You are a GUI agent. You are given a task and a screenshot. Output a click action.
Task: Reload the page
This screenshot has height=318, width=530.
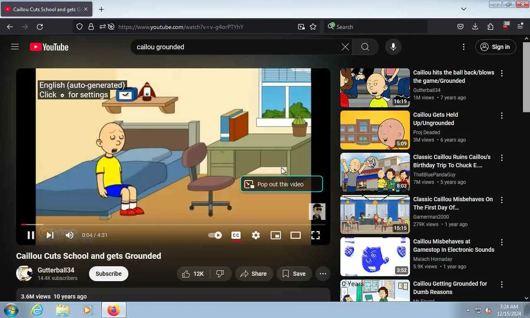40,26
